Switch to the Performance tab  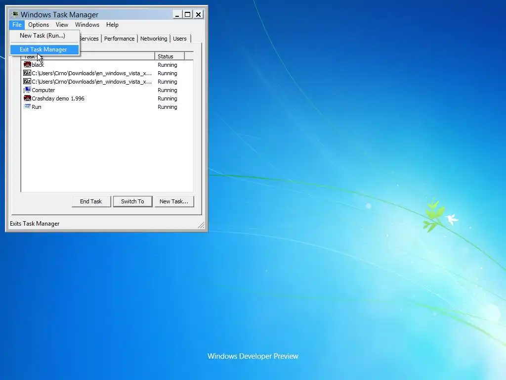click(119, 39)
